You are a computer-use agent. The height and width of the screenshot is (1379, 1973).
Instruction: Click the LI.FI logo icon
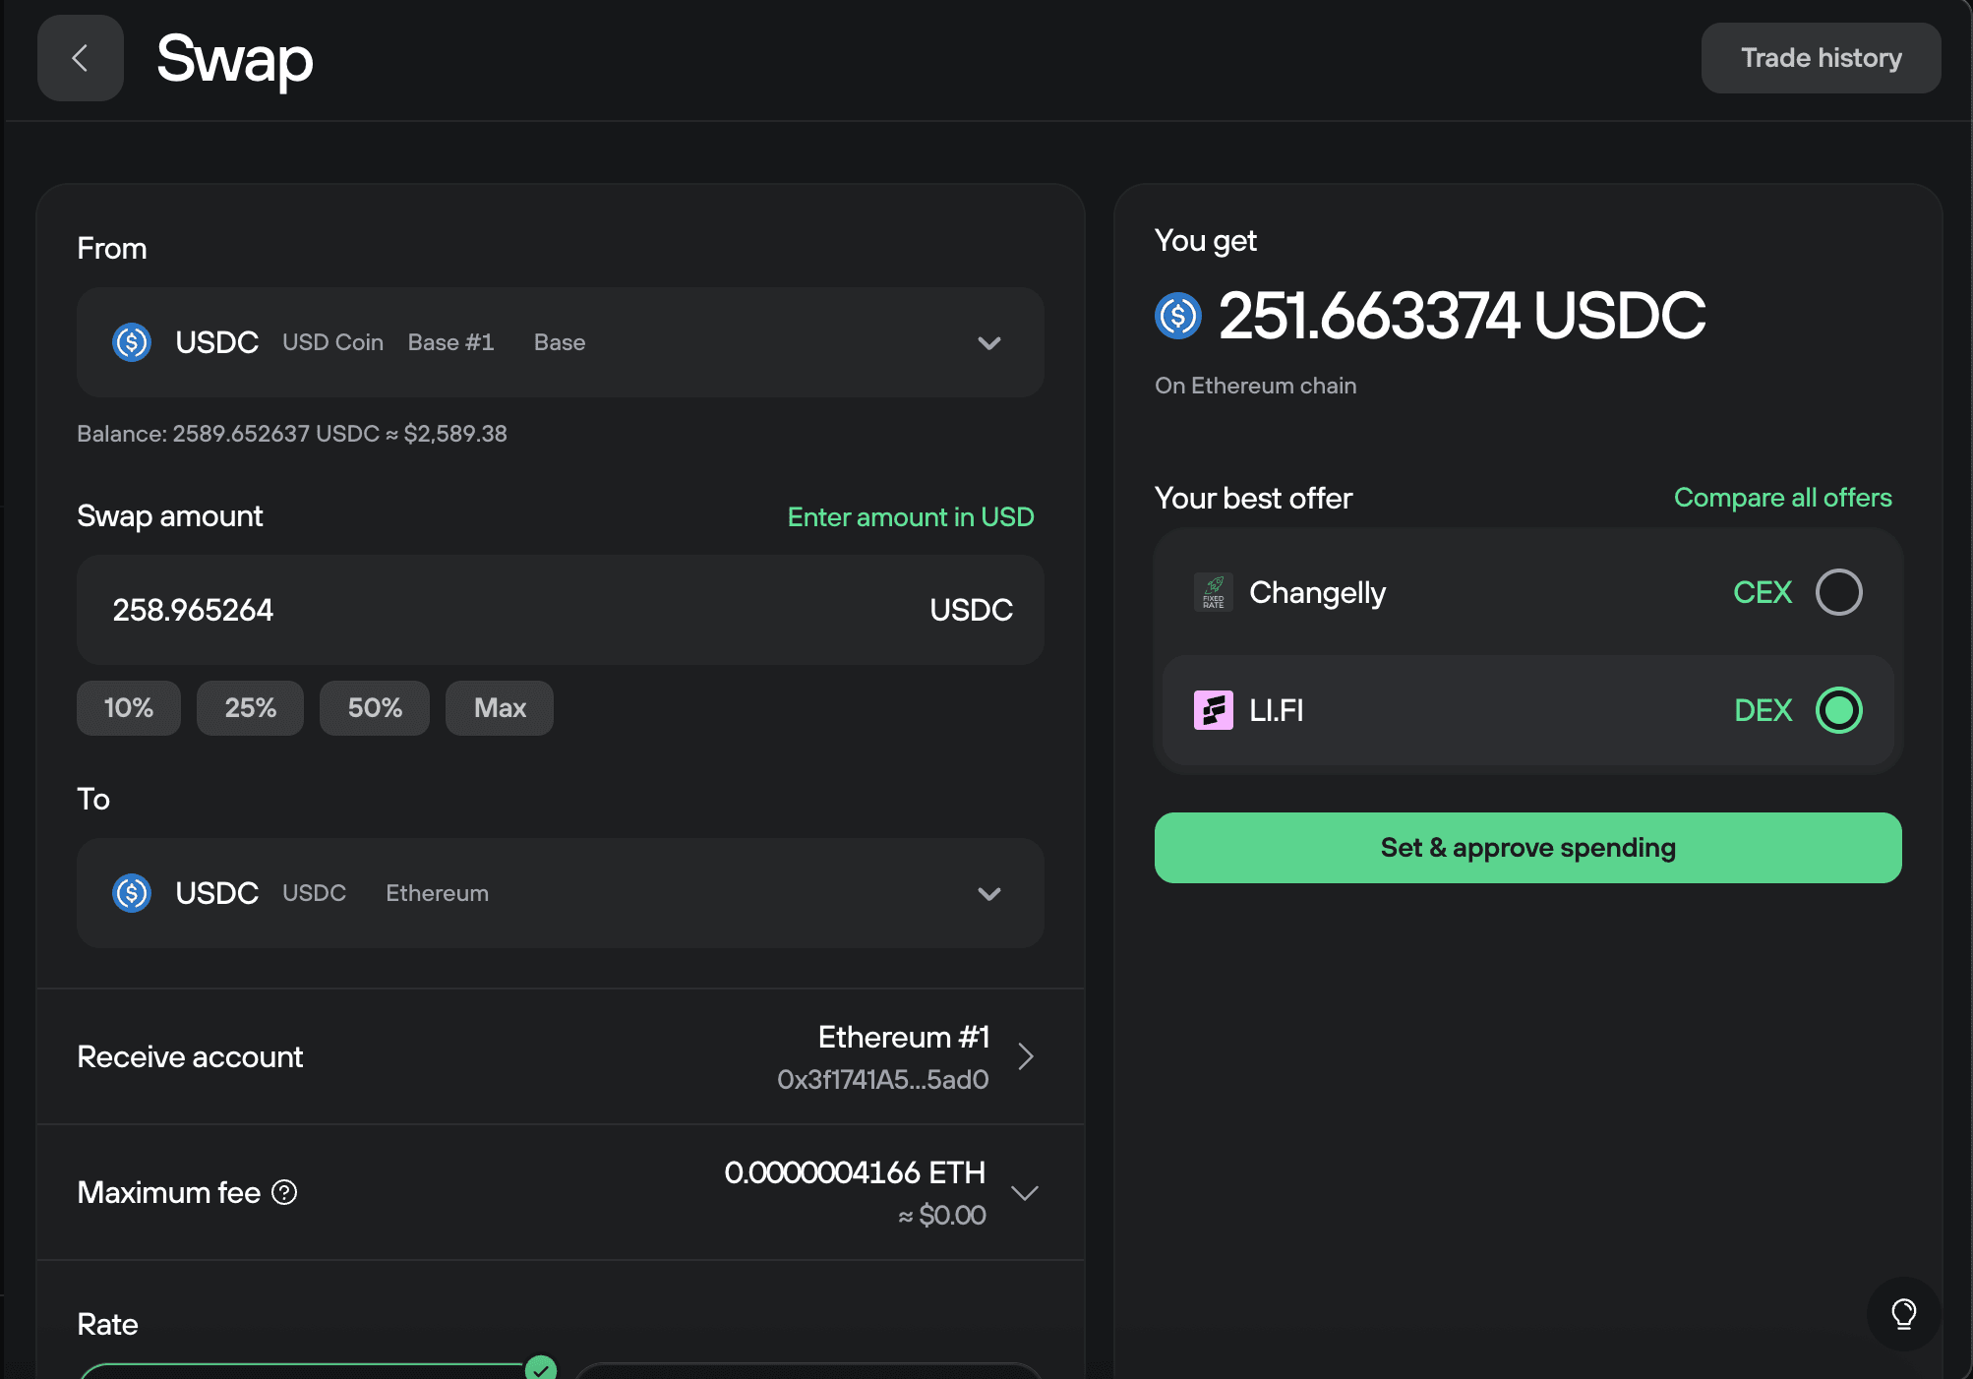pyautogui.click(x=1214, y=710)
